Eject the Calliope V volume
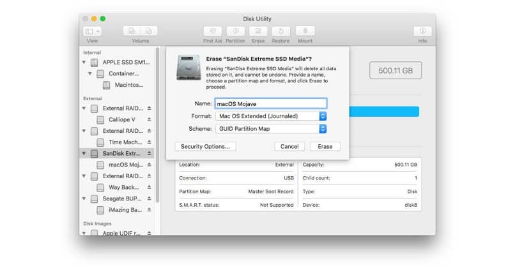 coord(150,119)
